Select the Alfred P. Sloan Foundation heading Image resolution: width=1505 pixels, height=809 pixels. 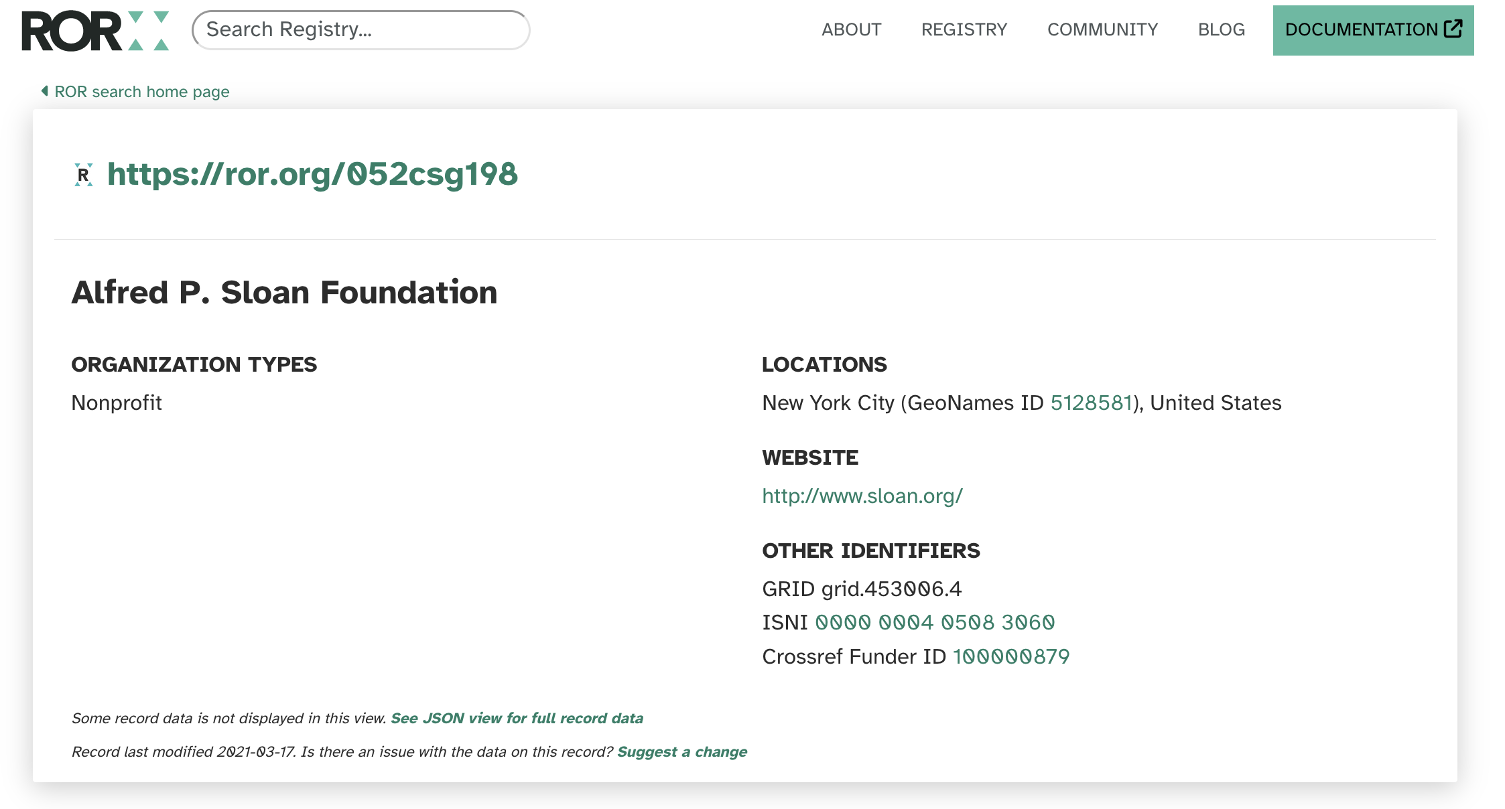coord(284,291)
